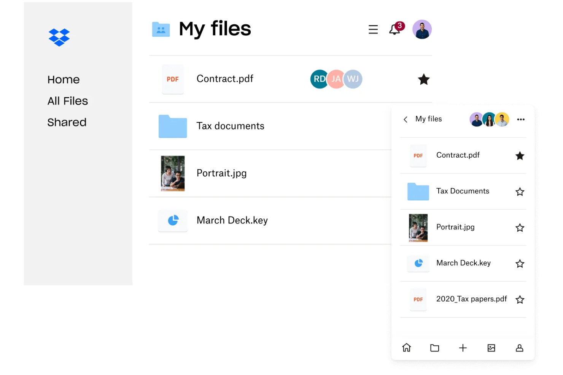563x375 pixels.
Task: Click the JA collaborator avatar on Contract.pdf
Action: [x=336, y=79]
